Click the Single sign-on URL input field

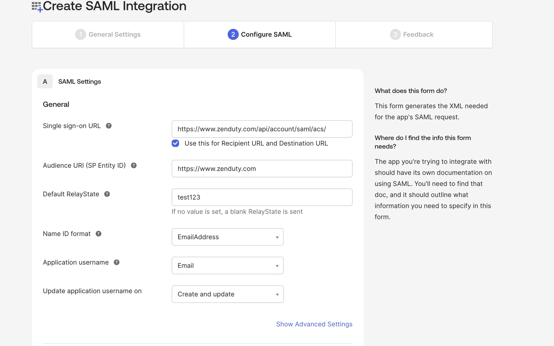(262, 129)
